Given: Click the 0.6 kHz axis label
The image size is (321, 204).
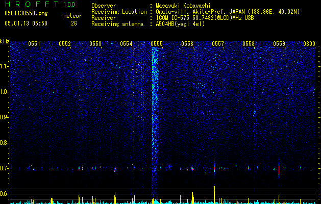Looking at the screenshot, I should (x=4, y=194).
